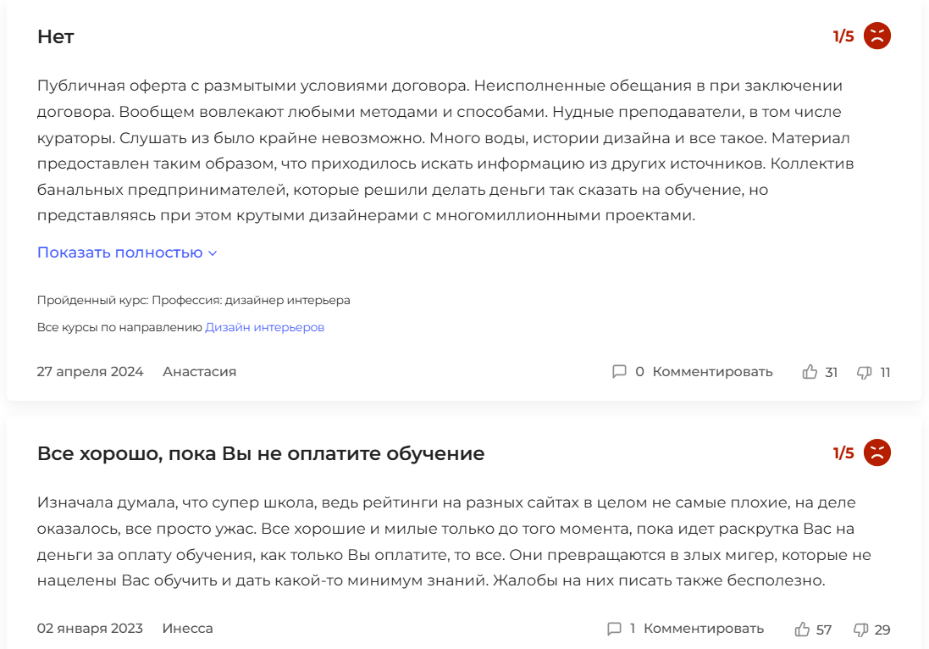Click thumbs-down icon on Анастасия's review
This screenshot has width=929, height=649.
(865, 372)
